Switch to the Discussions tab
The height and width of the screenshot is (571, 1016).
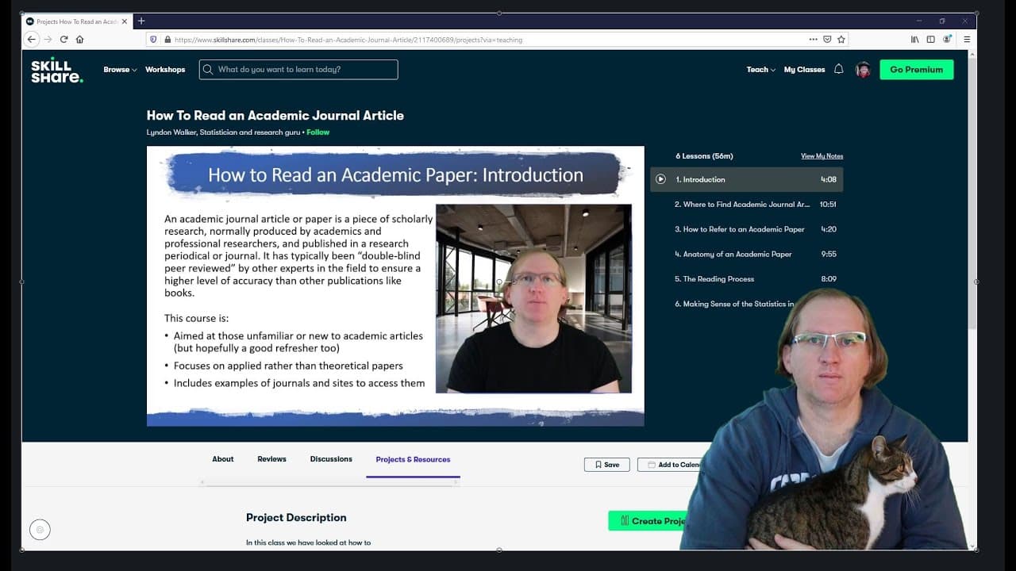331,459
